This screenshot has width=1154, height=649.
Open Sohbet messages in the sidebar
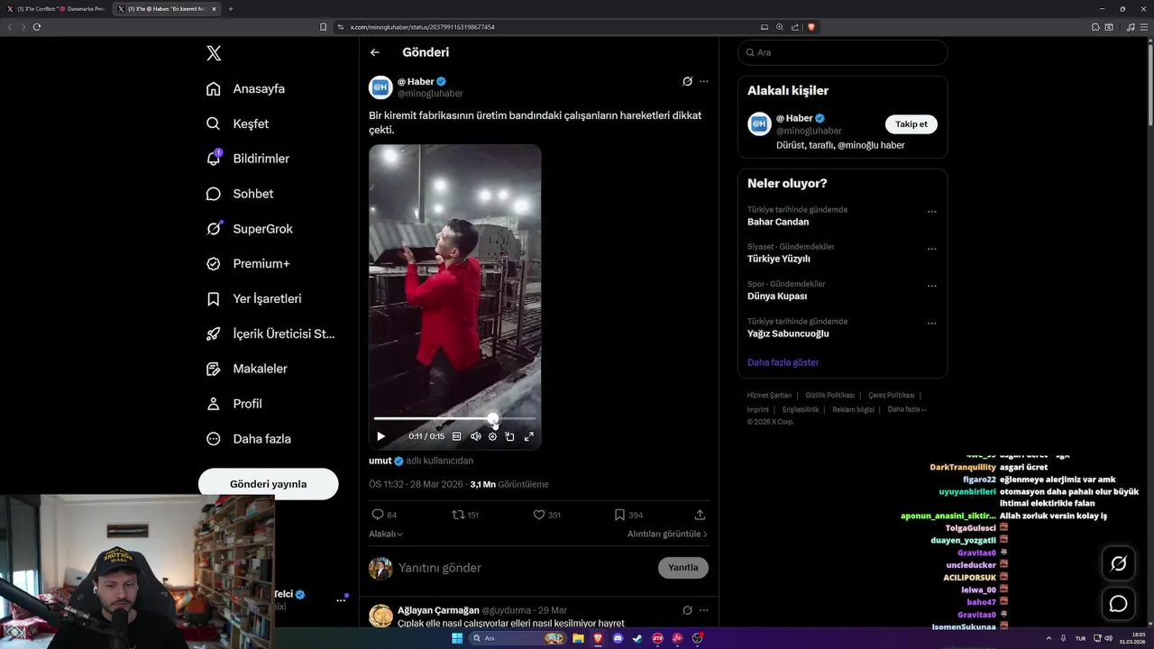241,194
